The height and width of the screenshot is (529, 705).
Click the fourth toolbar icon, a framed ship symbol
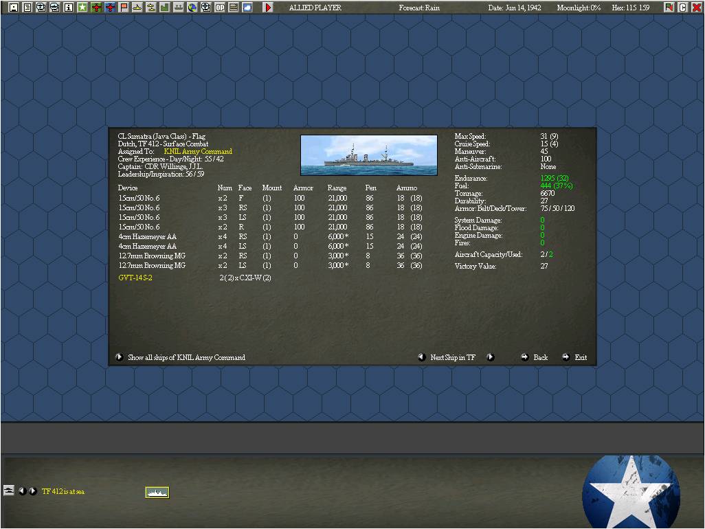55,7
